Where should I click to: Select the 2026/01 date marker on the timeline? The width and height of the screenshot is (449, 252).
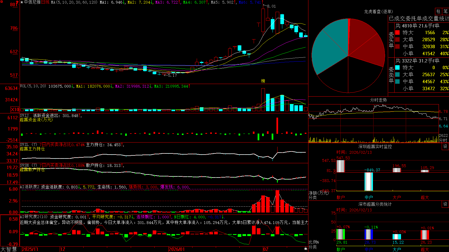click(x=177, y=249)
